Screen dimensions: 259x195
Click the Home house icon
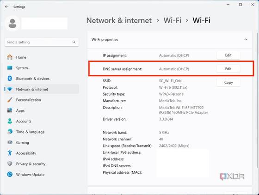[10, 57]
